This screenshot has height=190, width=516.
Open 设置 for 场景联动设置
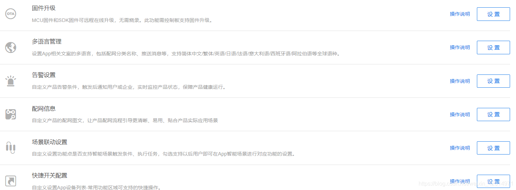(493, 148)
